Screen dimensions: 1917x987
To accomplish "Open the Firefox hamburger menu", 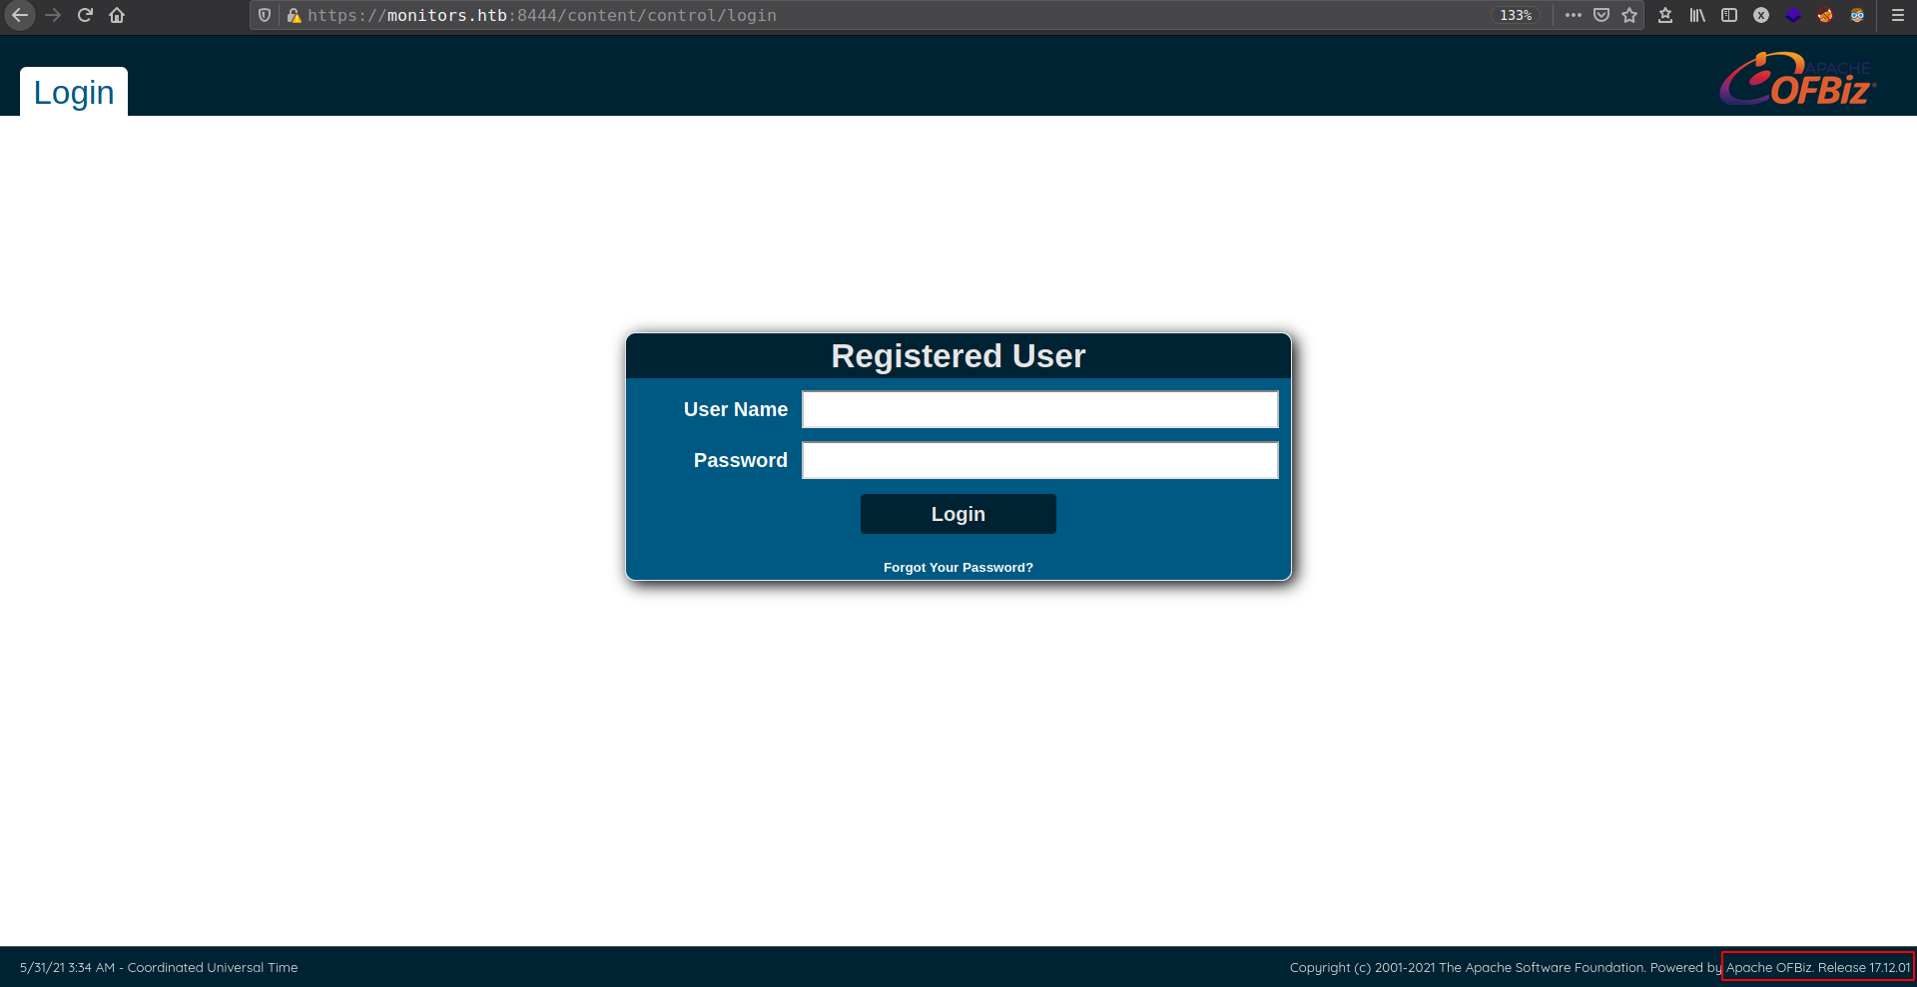I will click(1898, 15).
